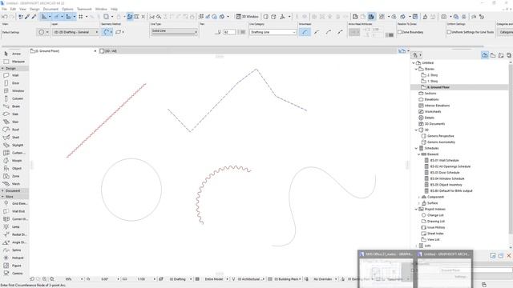Open the Edit menu

[13, 9]
